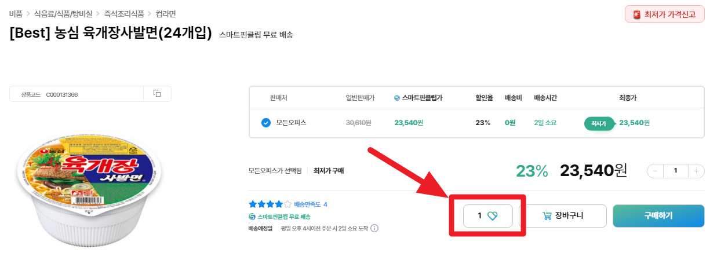This screenshot has width=728, height=260.
Task: Click the 스마트핀클럽 무료 배송 green link
Action: tap(280, 217)
